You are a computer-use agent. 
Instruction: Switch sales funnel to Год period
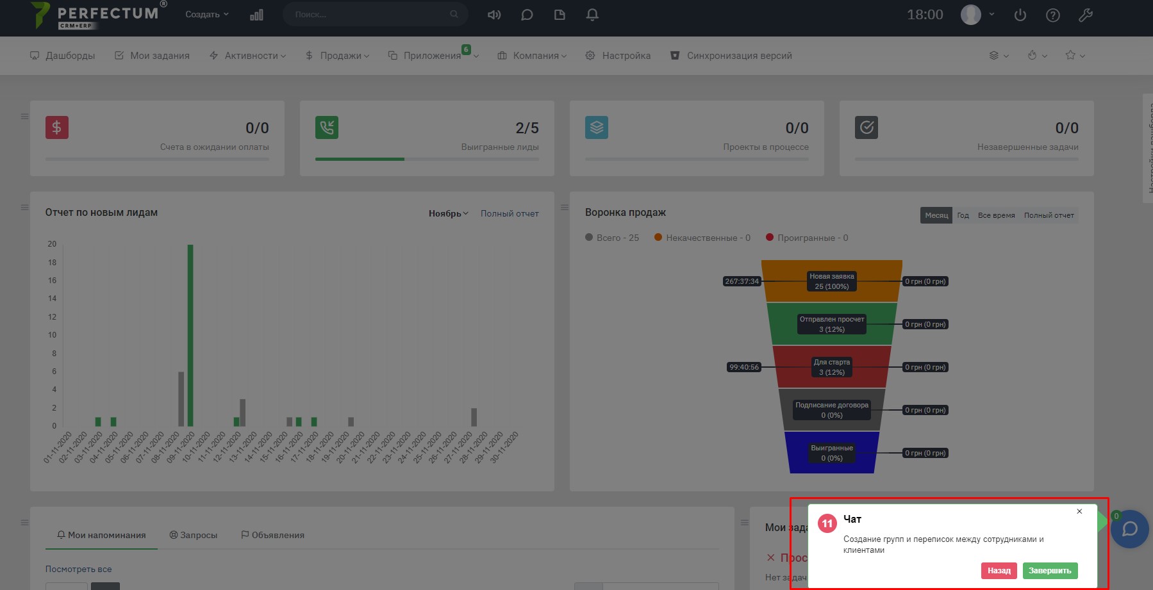click(963, 215)
